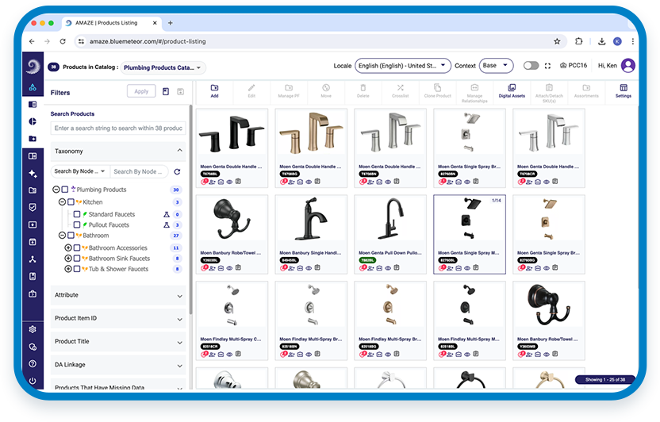Select the AMAZE Products Listing browser tab

coord(112,23)
